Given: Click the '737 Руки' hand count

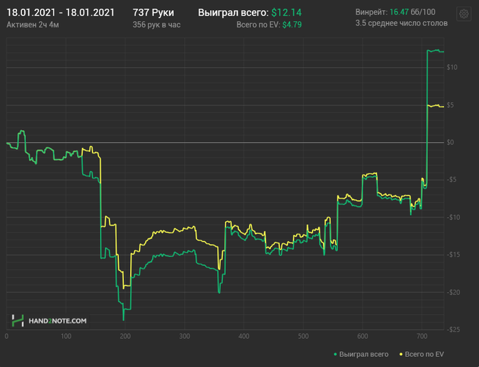Looking at the screenshot, I should point(153,12).
